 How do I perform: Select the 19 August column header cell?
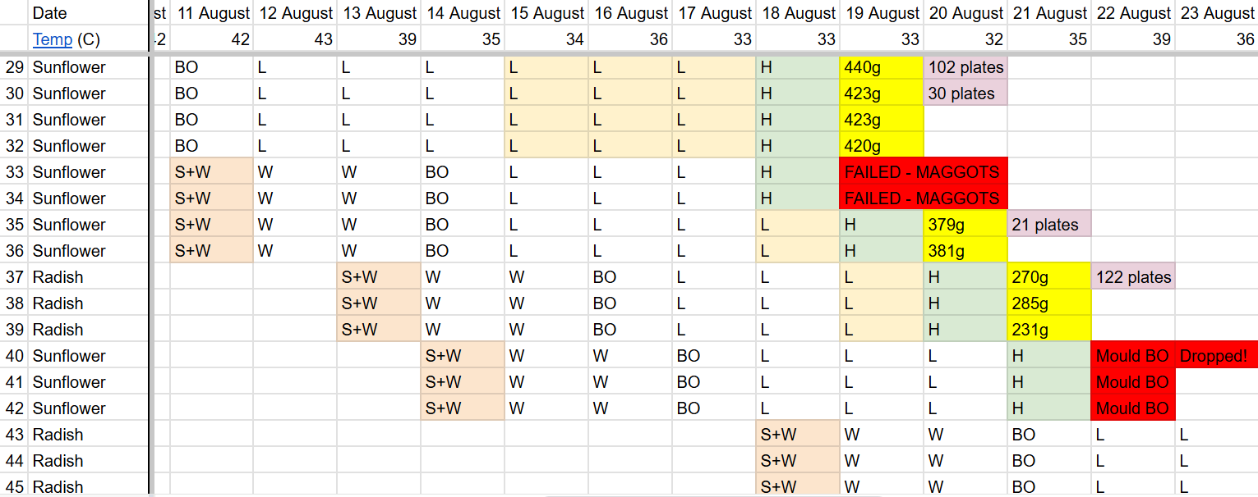[882, 13]
